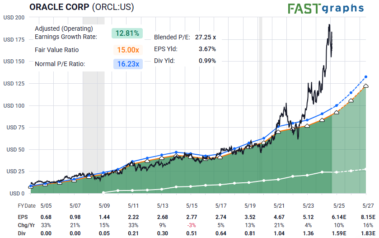
Task: Click the USD 175 axis label
Action: pos(14,40)
